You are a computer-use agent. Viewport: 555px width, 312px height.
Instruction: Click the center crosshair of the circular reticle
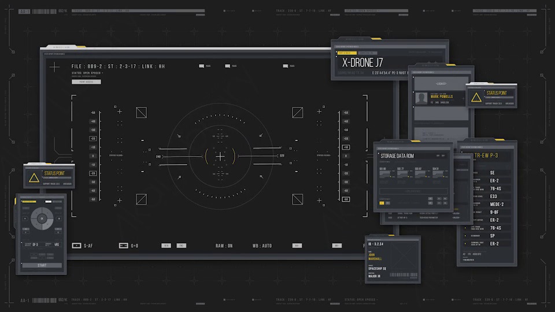click(220, 156)
